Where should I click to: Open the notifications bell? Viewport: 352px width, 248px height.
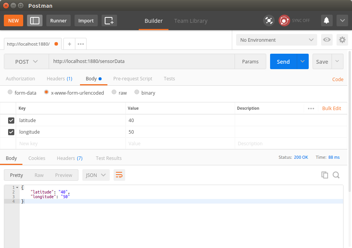click(x=326, y=20)
